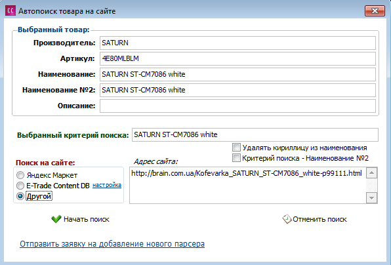Click Отменить поиск button text
This screenshot has width=391, height=265.
coord(319,219)
